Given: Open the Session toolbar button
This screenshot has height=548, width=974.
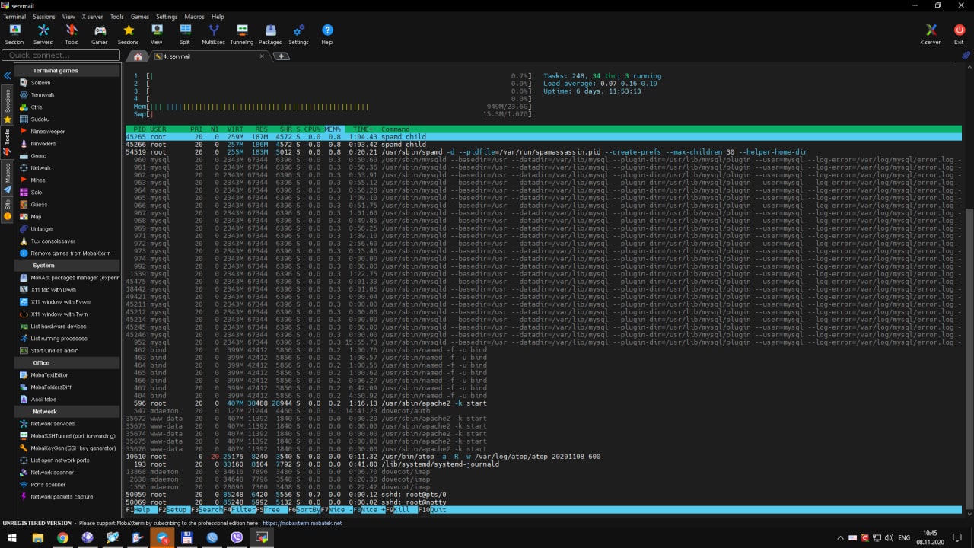Looking at the screenshot, I should click(14, 34).
